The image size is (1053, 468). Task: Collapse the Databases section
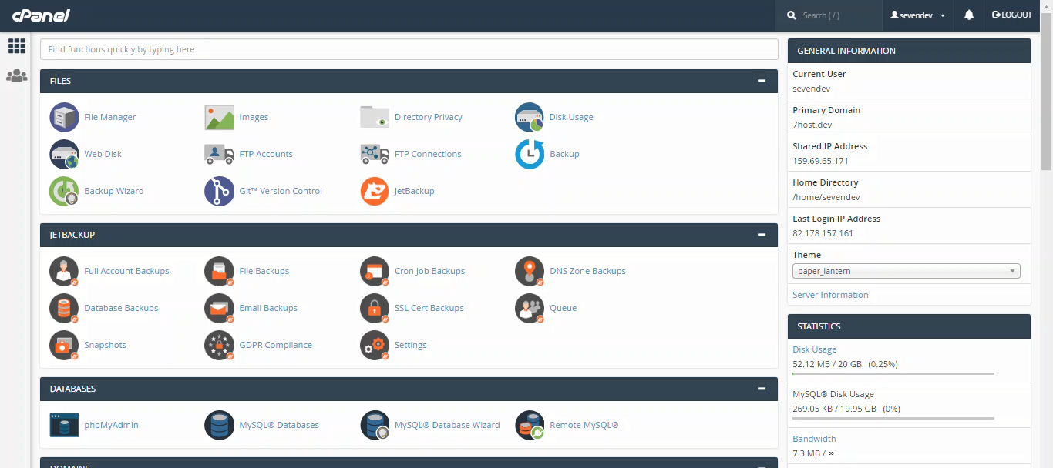pos(762,389)
